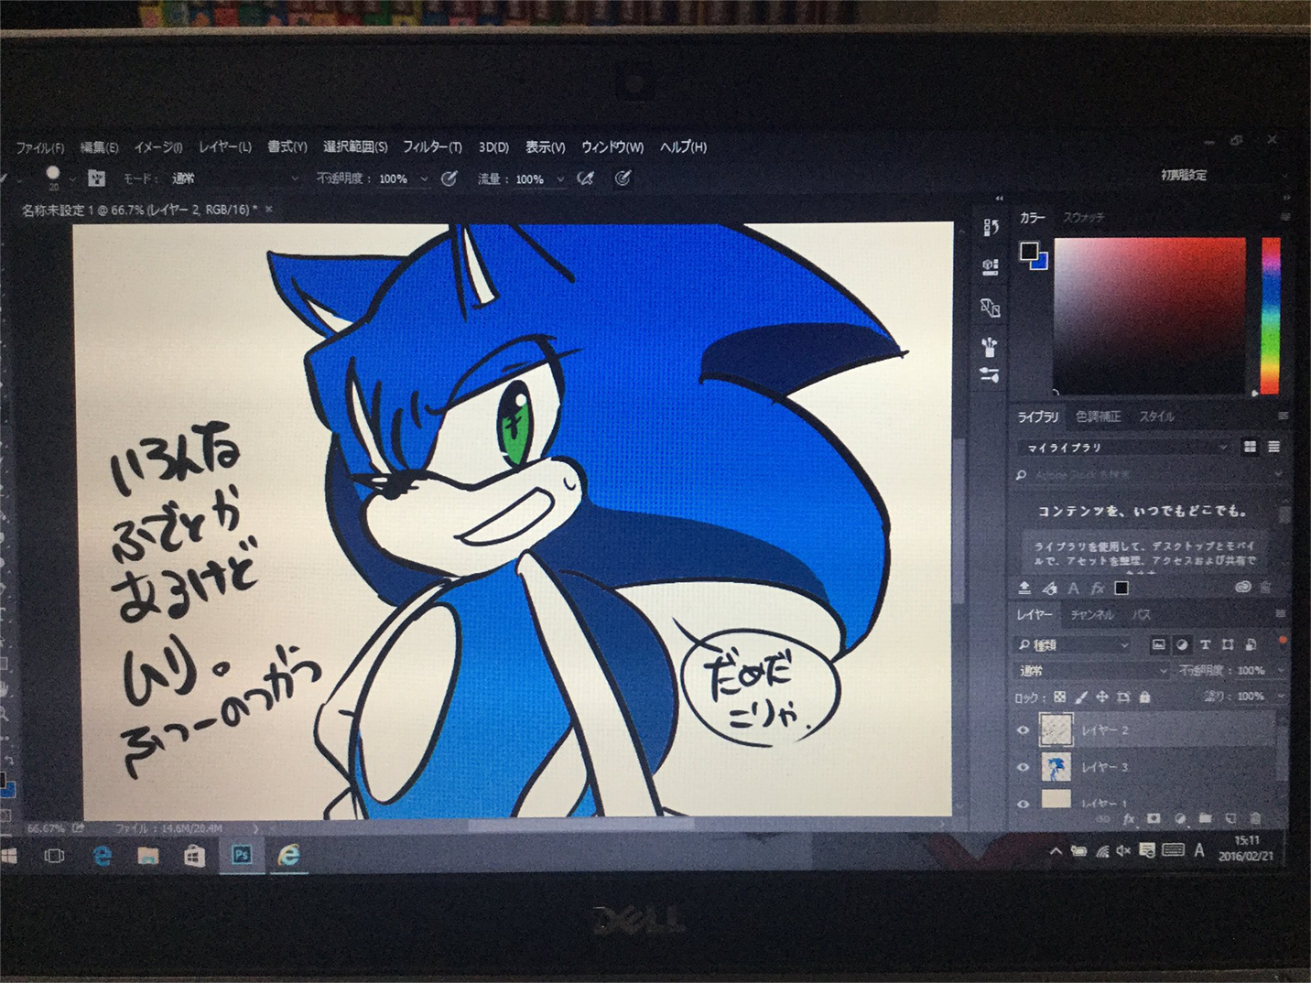
Task: Open the 3D(D) menu
Action: pyautogui.click(x=493, y=146)
